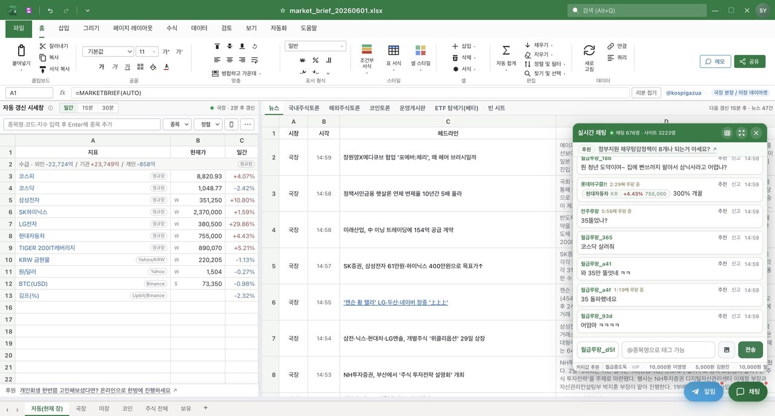Open the 정렬 sort dropdown
This screenshot has width=775, height=416.
[x=208, y=124]
